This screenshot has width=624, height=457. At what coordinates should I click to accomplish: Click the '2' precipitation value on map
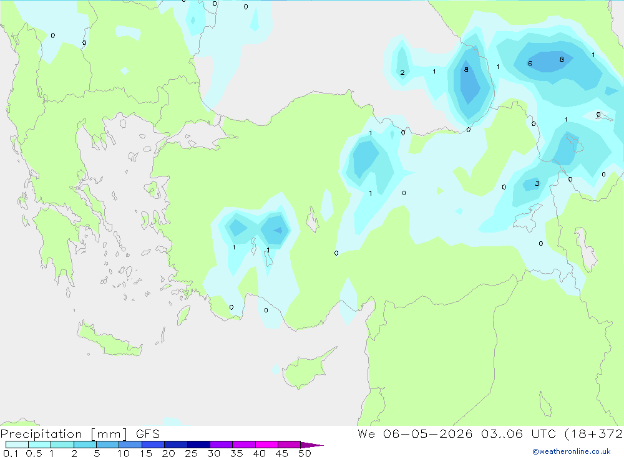pos(402,72)
